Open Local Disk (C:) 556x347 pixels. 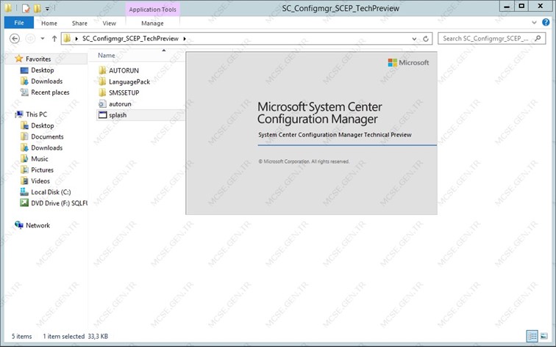[51, 192]
